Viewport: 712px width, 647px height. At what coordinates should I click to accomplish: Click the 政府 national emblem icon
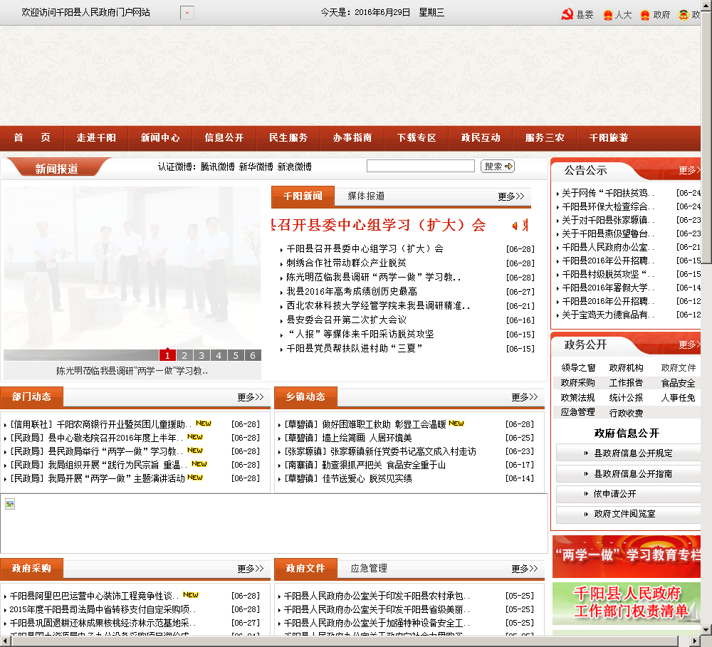(x=645, y=14)
